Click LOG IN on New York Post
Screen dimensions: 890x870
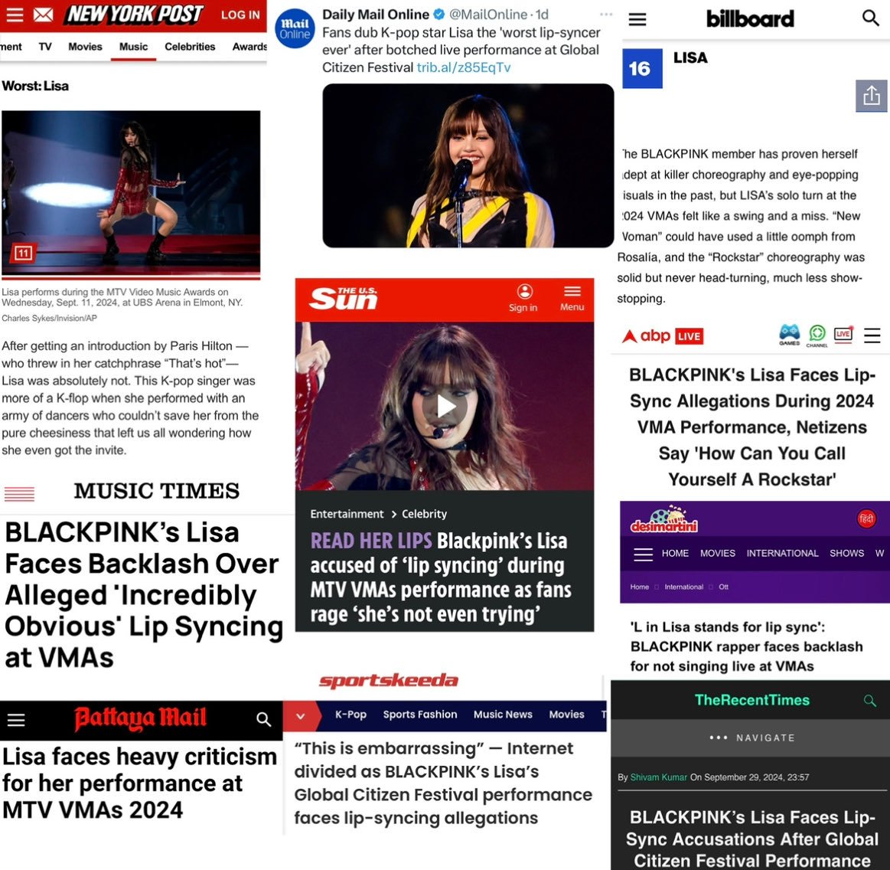pyautogui.click(x=240, y=15)
